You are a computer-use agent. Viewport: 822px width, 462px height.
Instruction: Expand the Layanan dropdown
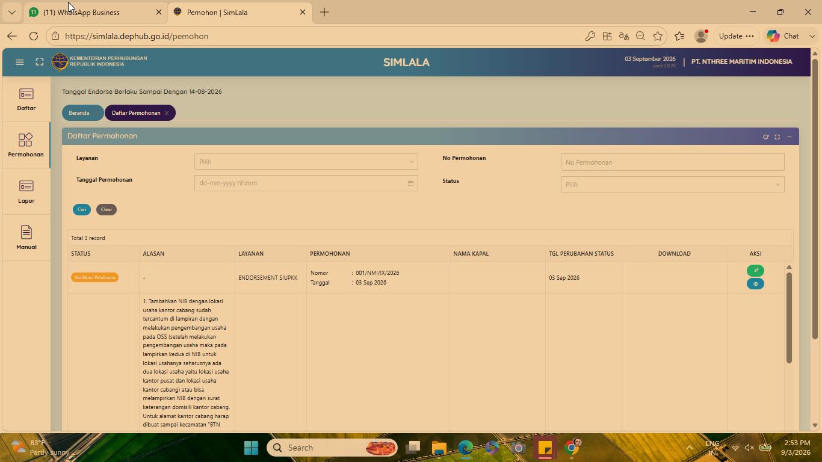[x=306, y=162]
